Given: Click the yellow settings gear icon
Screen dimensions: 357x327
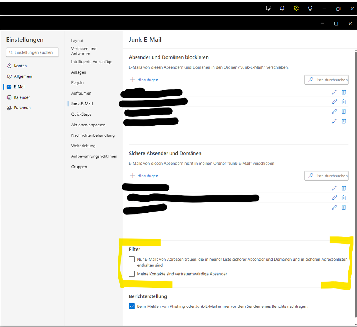Looking at the screenshot, I should (296, 9).
